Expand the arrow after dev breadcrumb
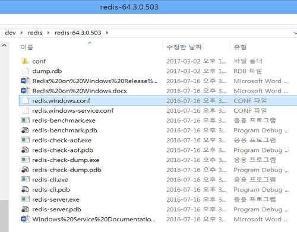 coord(21,33)
